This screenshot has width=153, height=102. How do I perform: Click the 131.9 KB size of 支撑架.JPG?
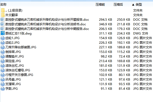pyautogui.click(x=105, y=84)
